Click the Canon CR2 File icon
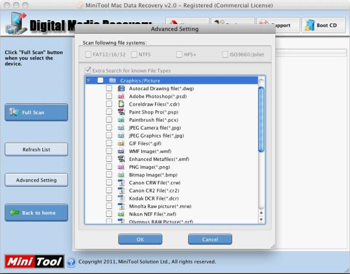The height and width of the screenshot is (274, 350). point(121,191)
